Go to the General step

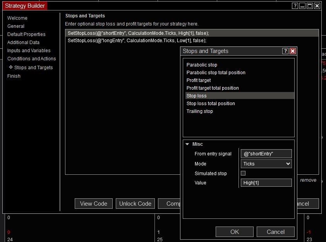[x=16, y=26]
